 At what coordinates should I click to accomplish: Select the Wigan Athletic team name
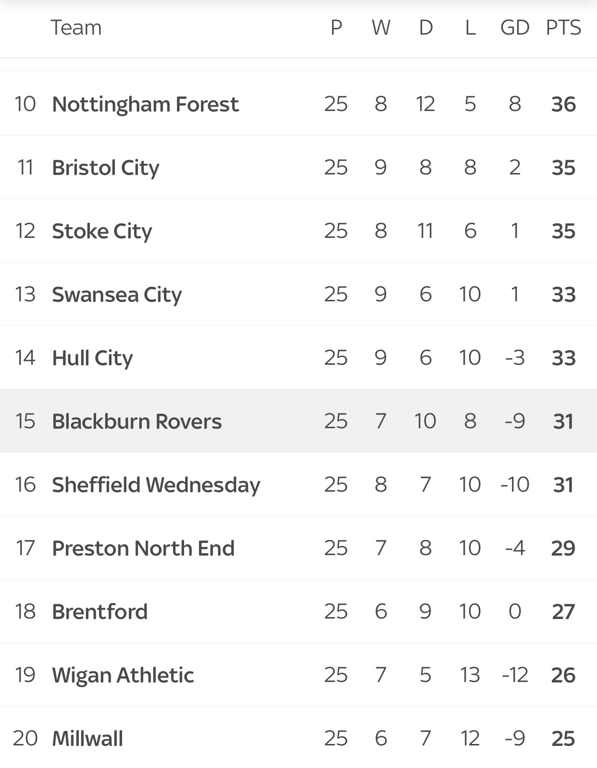123,675
